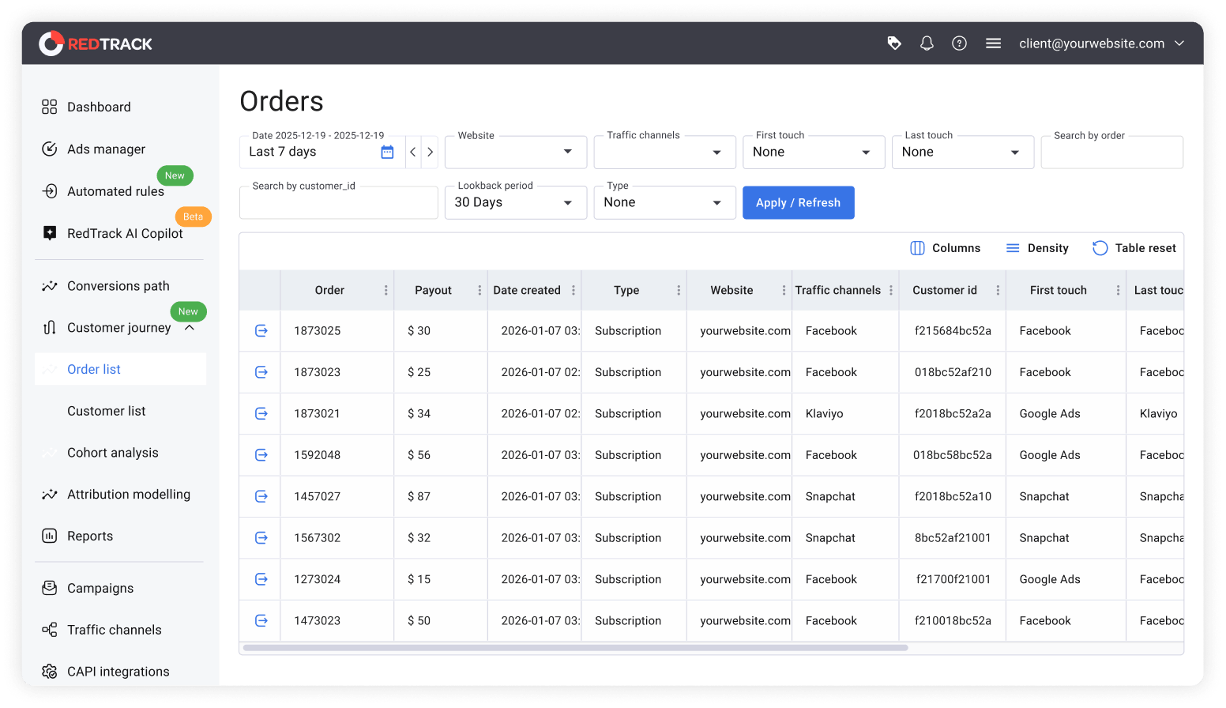Open the Lookback period dropdown

[x=516, y=202]
